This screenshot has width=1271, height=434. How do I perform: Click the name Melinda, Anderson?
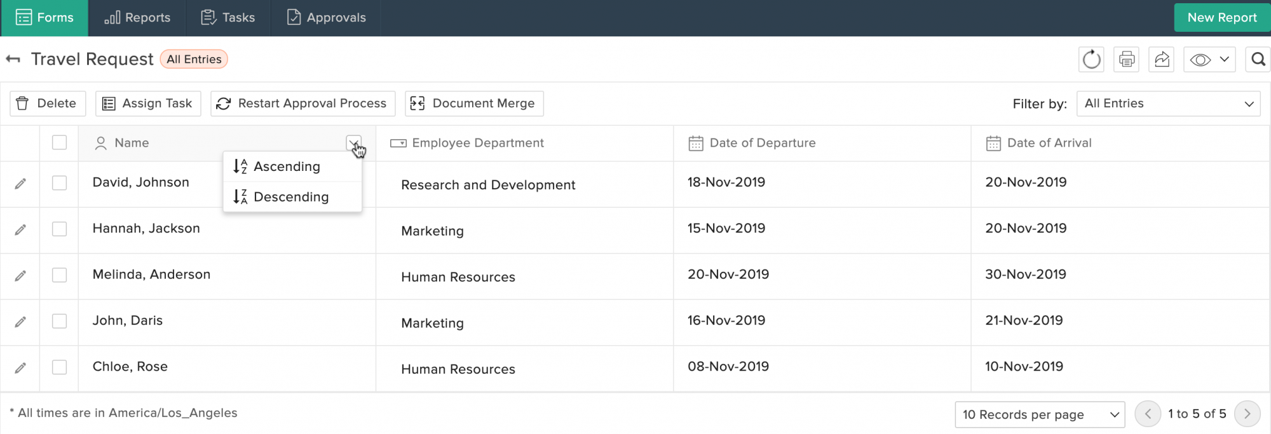(151, 275)
